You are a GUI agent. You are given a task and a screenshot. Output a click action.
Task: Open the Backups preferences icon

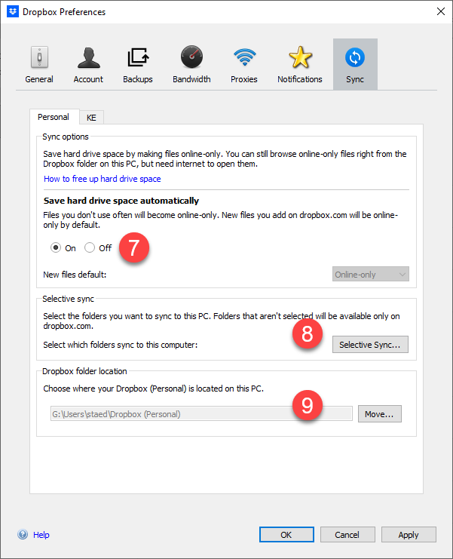tap(138, 57)
